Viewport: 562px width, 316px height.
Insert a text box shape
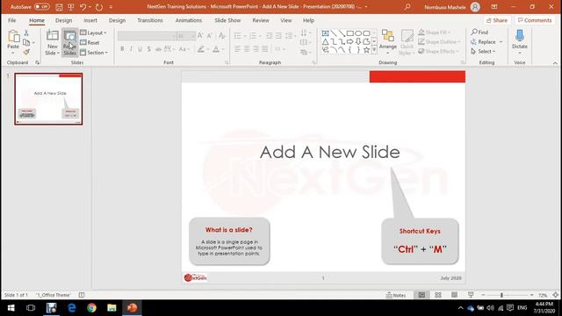(325, 33)
